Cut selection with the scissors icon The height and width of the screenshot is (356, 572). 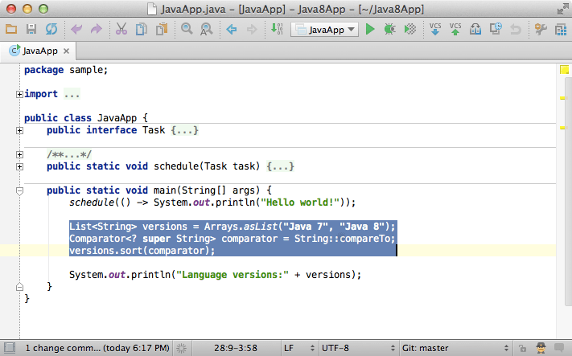[x=121, y=29]
